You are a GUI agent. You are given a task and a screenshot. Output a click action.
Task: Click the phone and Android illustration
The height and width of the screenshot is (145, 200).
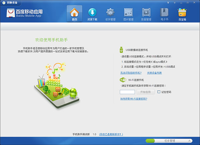(56, 85)
